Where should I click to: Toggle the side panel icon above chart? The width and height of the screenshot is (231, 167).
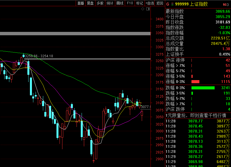148,9
